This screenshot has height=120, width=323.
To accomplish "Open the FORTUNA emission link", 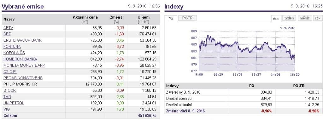I will (x=12, y=47).
